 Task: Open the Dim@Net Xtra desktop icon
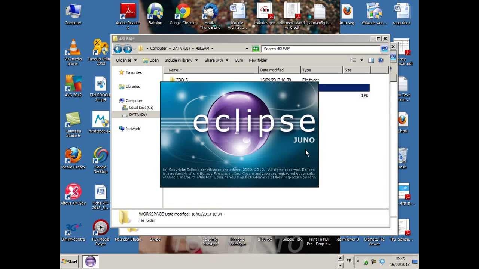pyautogui.click(x=73, y=231)
